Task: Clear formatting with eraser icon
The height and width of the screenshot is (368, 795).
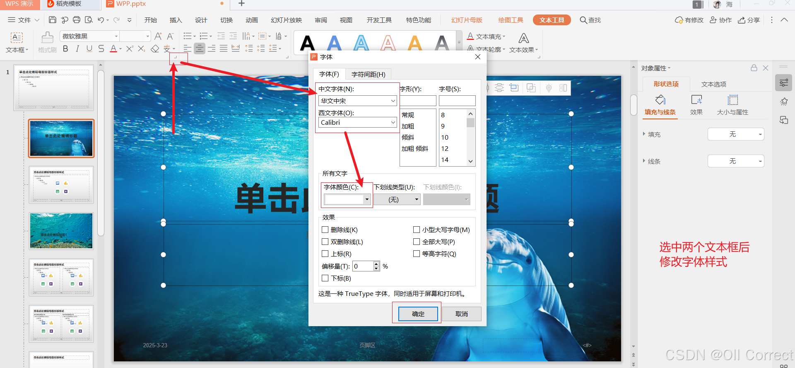Action: click(155, 48)
